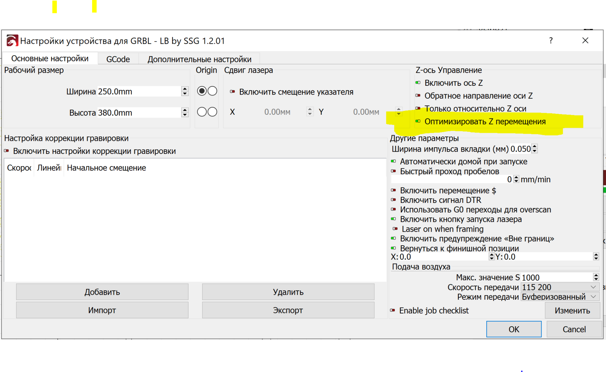Image resolution: width=606 pixels, height=372 pixels.
Task: Click the mm/min speed stepper
Action: (516, 179)
